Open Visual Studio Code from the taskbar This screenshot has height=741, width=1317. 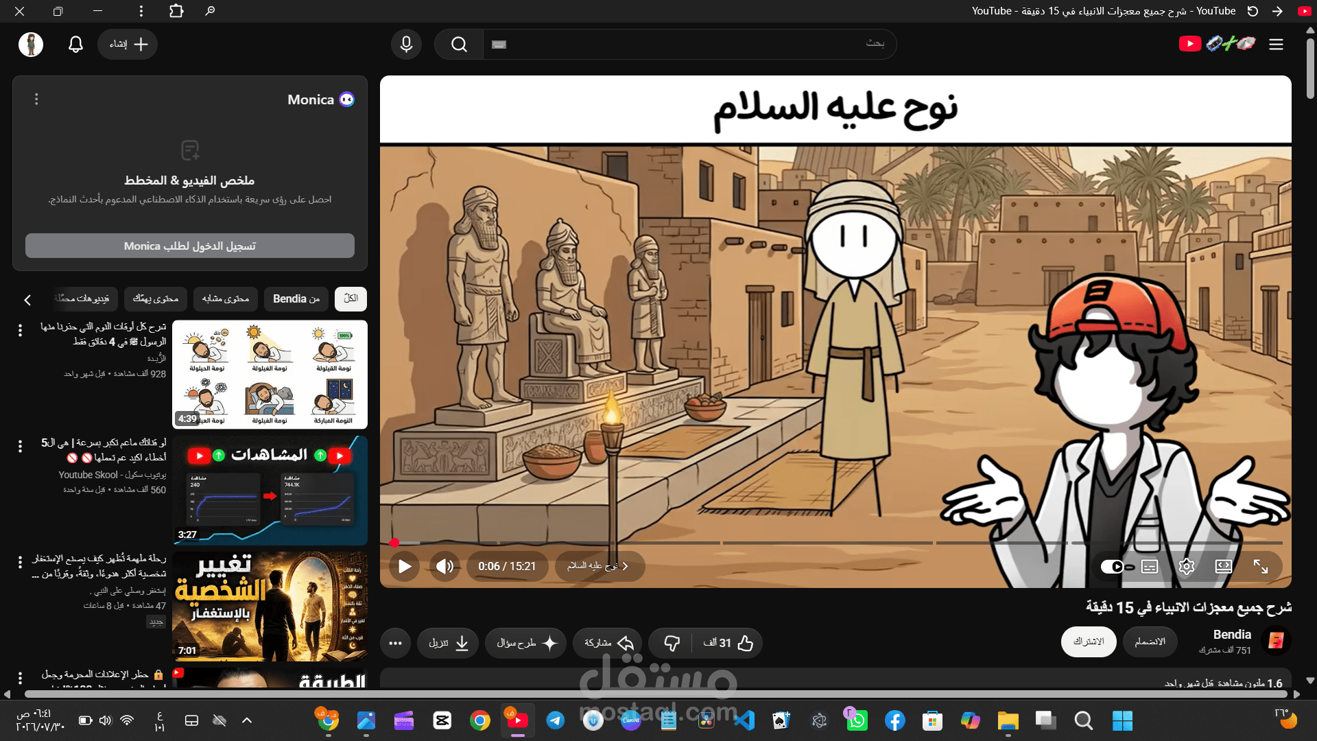click(744, 720)
